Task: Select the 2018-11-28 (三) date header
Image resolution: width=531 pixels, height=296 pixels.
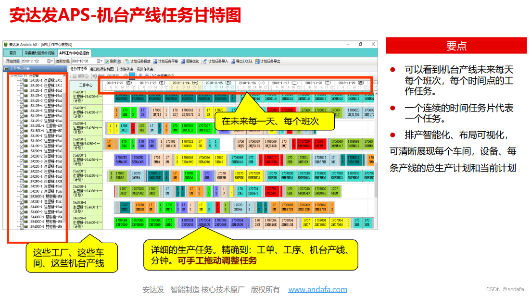Action: click(x=317, y=83)
